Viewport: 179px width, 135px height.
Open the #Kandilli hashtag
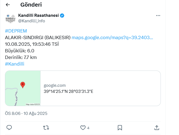click(x=15, y=64)
